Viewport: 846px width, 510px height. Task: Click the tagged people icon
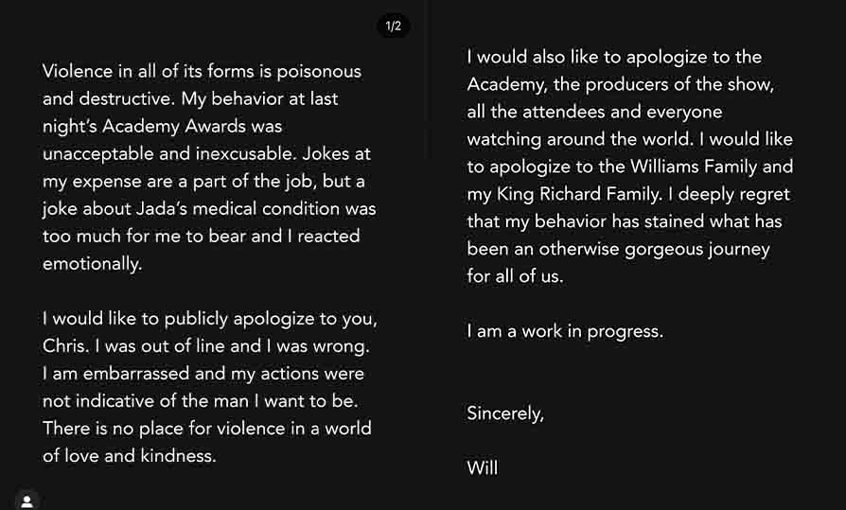[26, 501]
